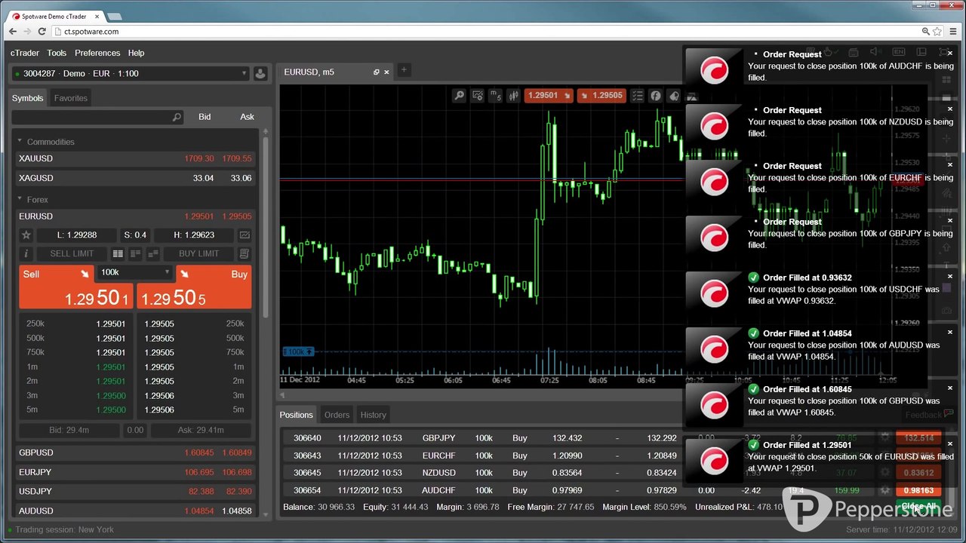The height and width of the screenshot is (543, 966).
Task: Select the XAUUSD symbol row
Action: 135,159
